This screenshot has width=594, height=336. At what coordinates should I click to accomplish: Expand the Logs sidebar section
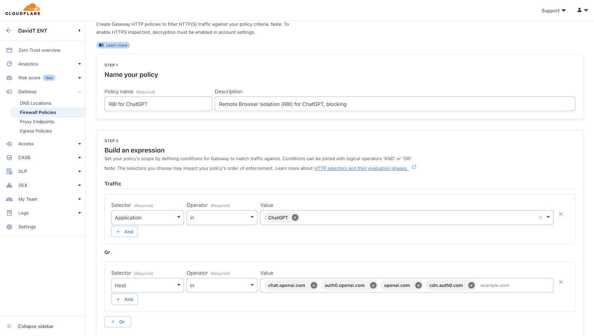(x=80, y=213)
